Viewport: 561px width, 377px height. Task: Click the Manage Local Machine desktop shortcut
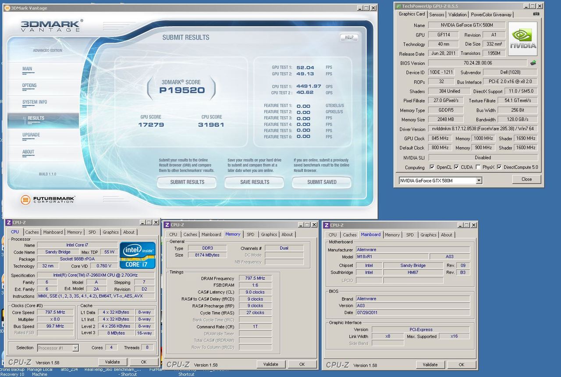(39, 372)
